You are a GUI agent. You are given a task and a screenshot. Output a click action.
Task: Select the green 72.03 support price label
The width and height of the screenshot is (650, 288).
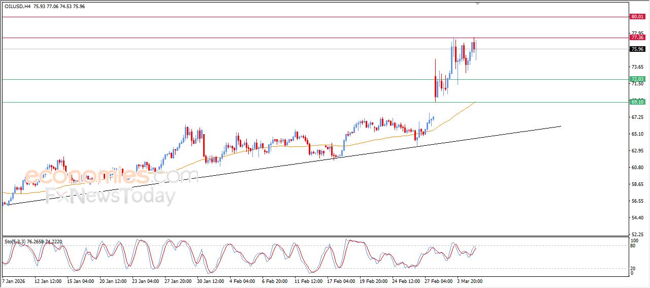coord(637,79)
